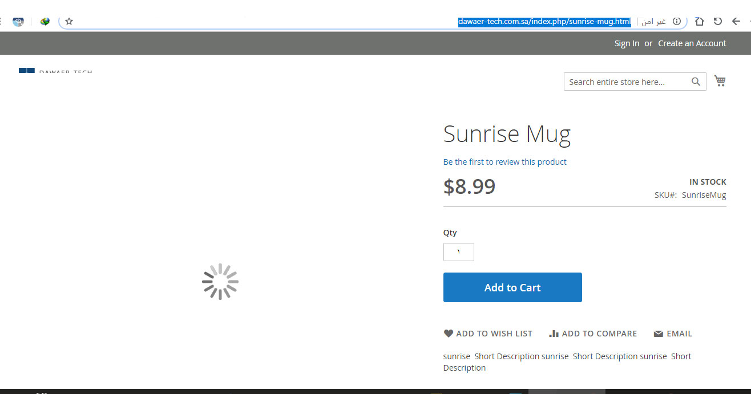Add product via heart Wish List link
The image size is (751, 394).
point(488,334)
